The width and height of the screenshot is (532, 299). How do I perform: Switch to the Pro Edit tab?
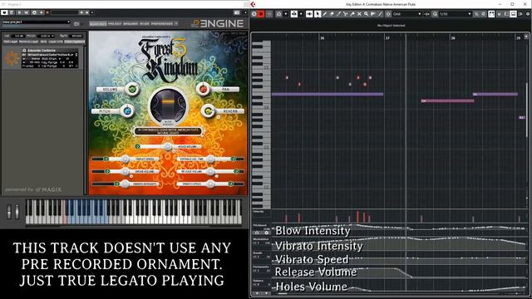115,24
